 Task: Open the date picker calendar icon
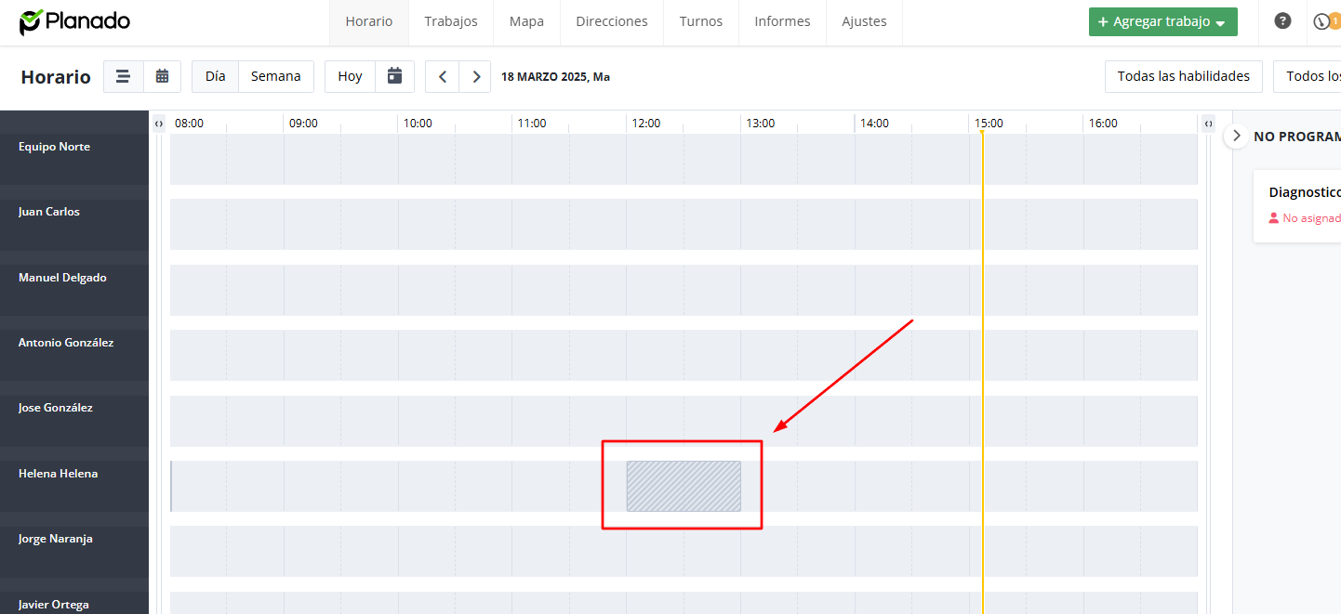click(x=395, y=76)
